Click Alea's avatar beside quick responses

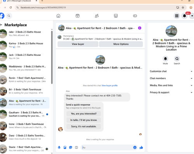coord(61,129)
